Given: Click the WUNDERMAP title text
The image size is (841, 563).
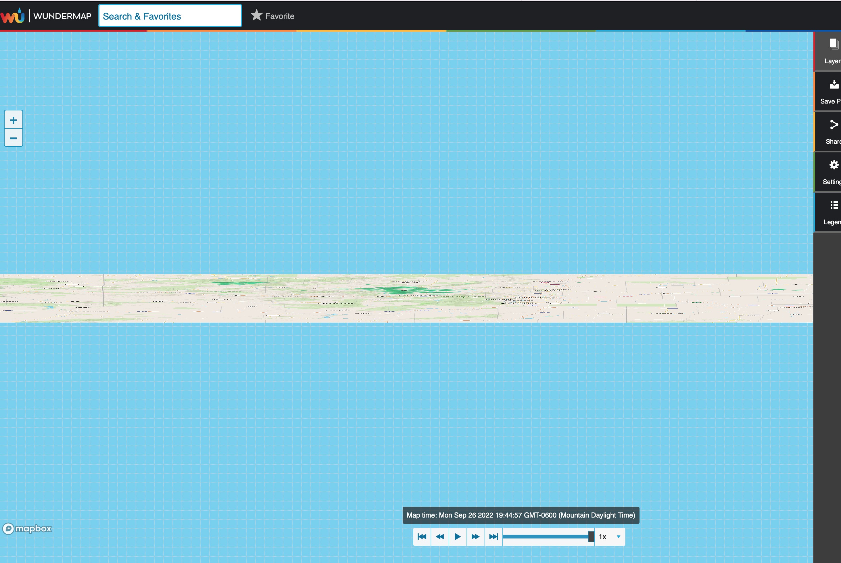Looking at the screenshot, I should click(62, 16).
